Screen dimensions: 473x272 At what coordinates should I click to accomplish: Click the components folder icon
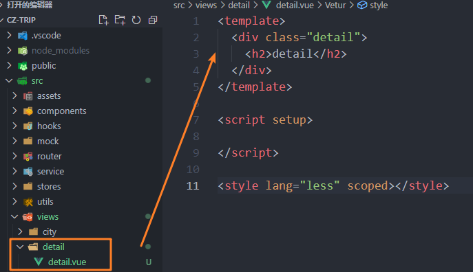28,111
